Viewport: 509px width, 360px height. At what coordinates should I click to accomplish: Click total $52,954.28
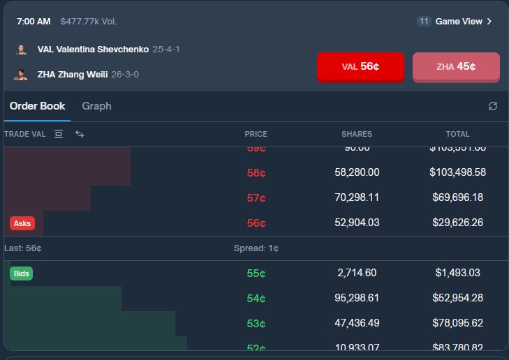click(x=458, y=298)
